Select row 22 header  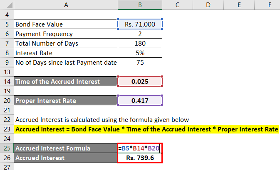pos(7,120)
